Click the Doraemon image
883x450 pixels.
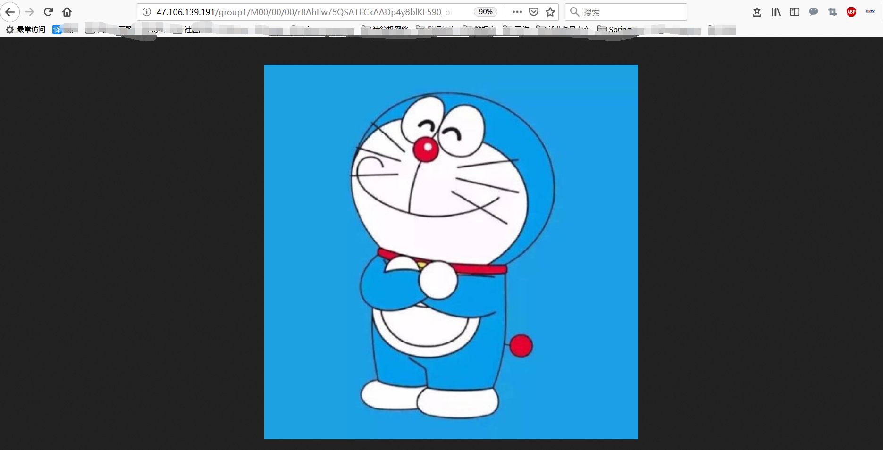(451, 252)
